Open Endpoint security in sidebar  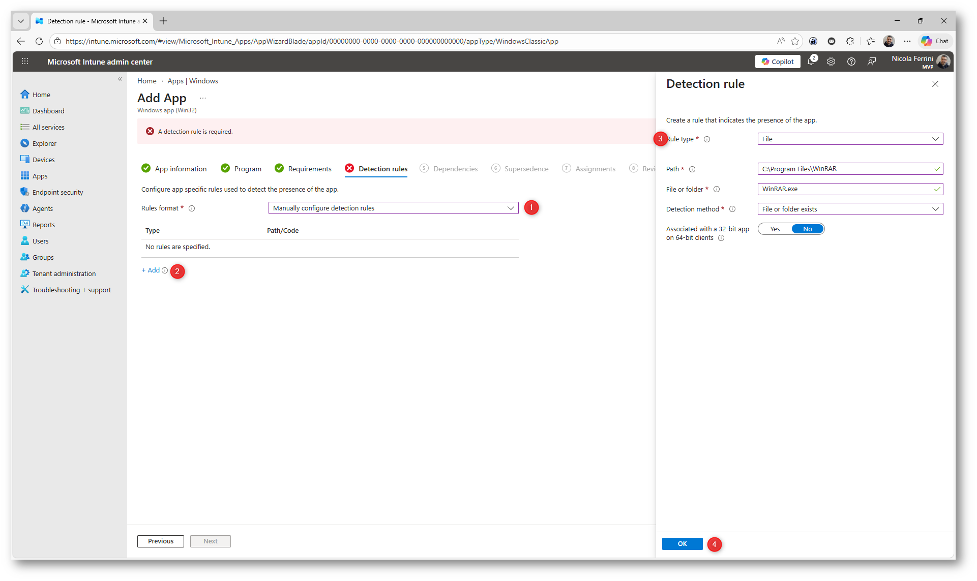57,192
